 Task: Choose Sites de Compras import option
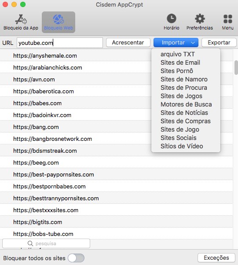point(186,121)
